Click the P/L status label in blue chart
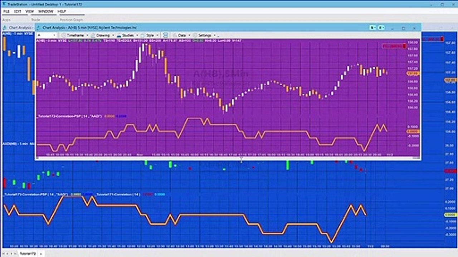 pos(433,39)
